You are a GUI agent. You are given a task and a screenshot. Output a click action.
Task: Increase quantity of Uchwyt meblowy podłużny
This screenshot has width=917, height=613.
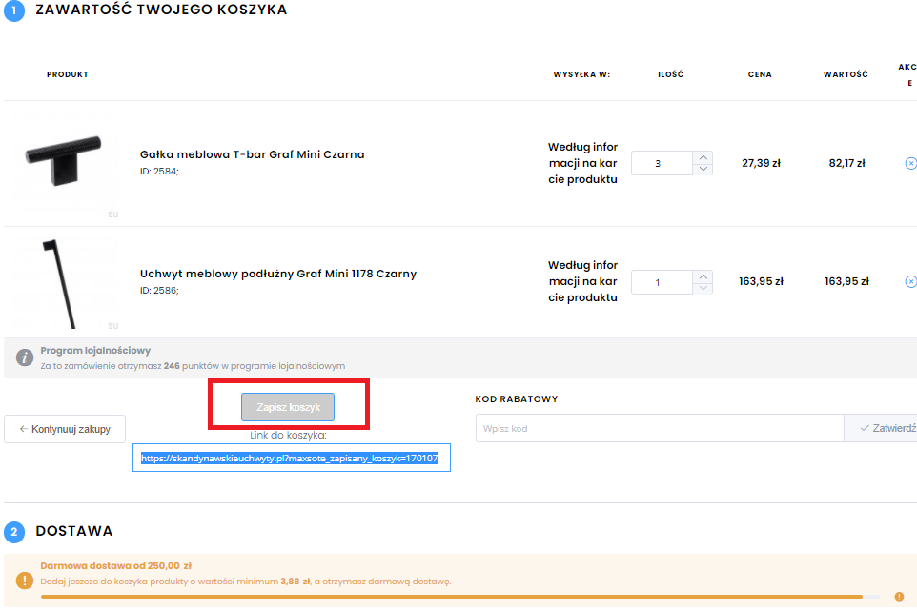pyautogui.click(x=703, y=276)
